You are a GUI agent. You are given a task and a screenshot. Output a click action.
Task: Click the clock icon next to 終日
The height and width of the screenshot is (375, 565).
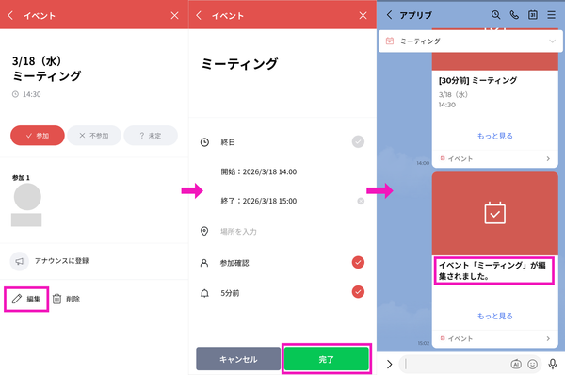[204, 142]
